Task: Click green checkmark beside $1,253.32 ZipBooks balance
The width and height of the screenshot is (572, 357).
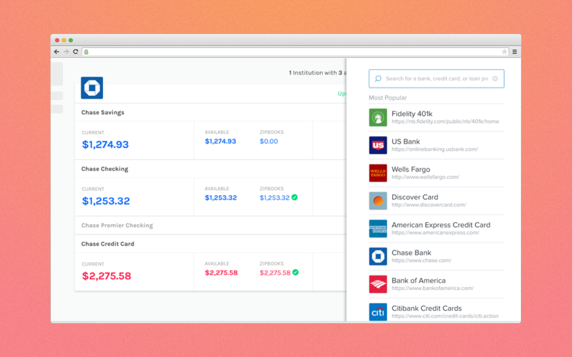Action: [295, 197]
